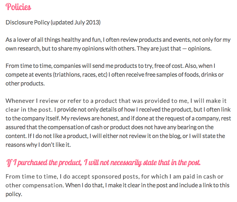Click the phrase 'free samples of foods'
Image resolution: width=237 pixels, height=202 pixels.
[x=172, y=75]
